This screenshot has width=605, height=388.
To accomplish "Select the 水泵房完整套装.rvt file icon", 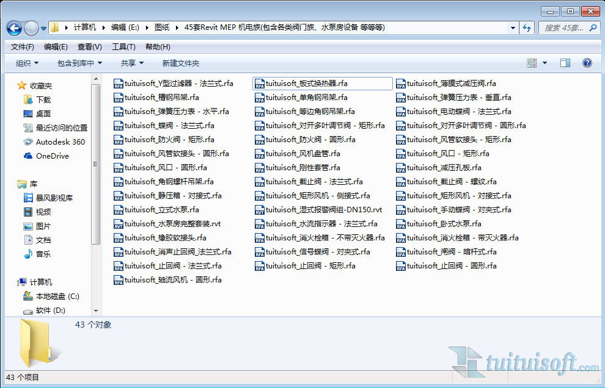I will pos(119,224).
